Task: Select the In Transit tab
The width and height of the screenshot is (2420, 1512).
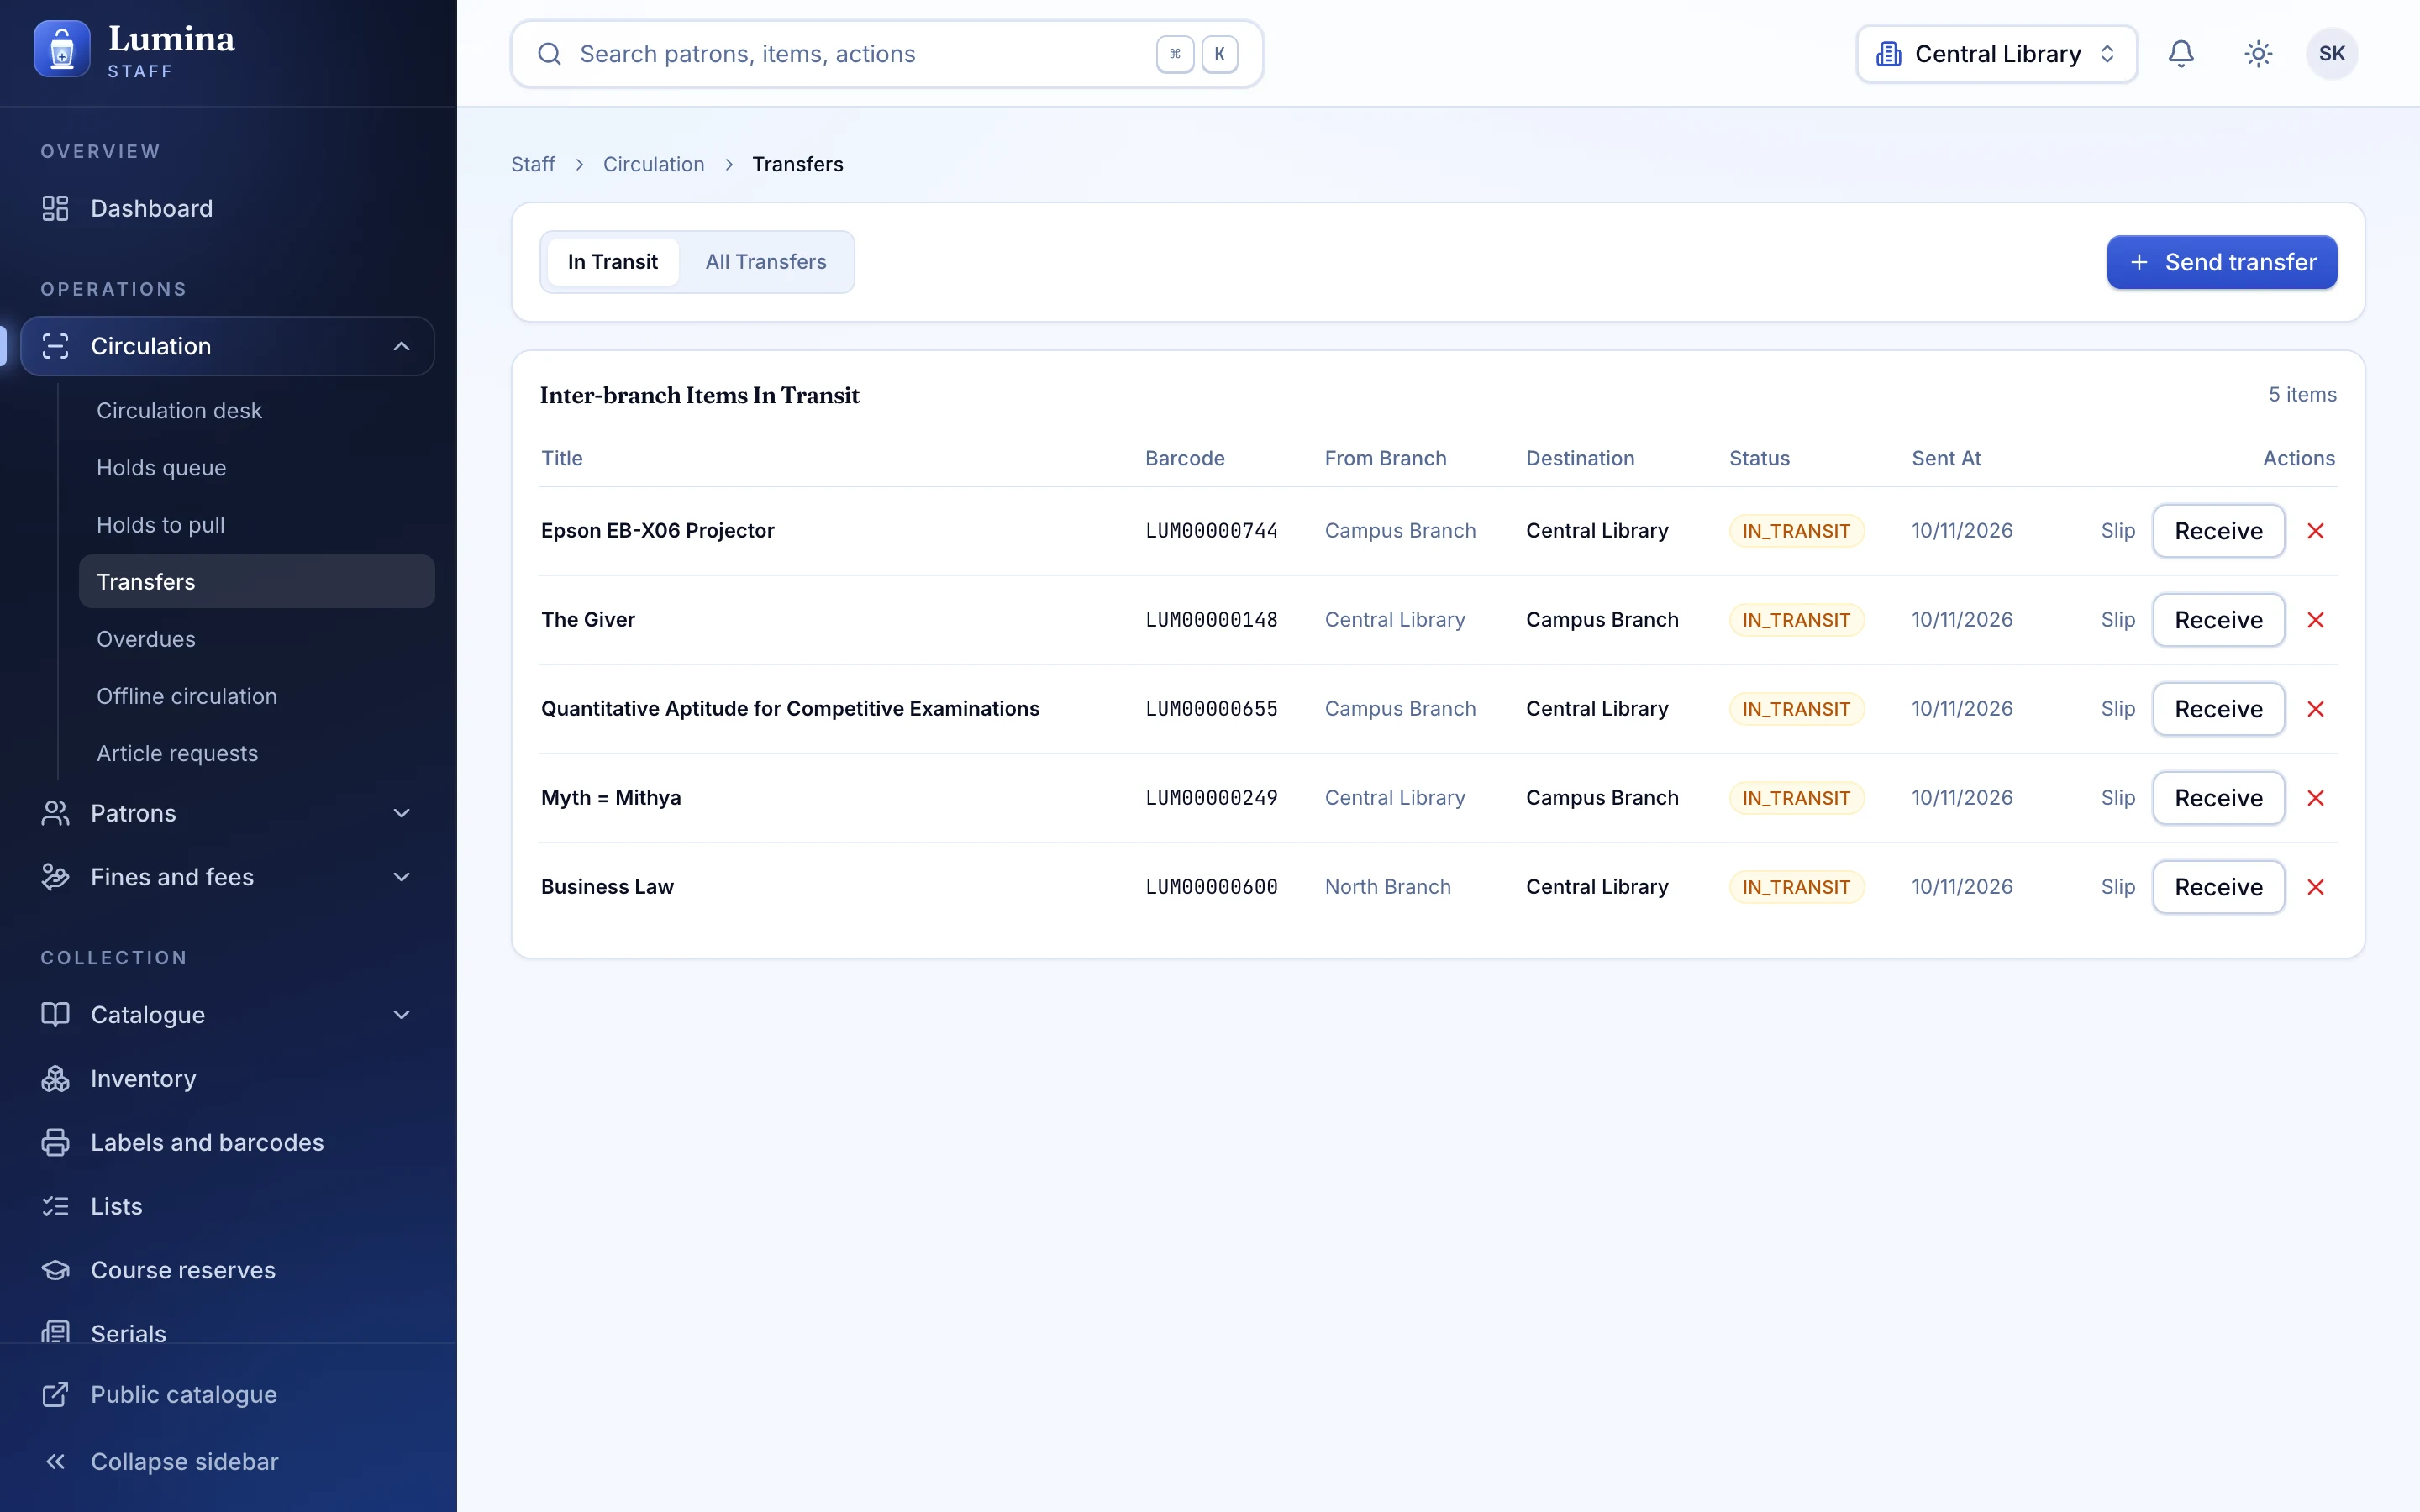Action: pyautogui.click(x=613, y=262)
